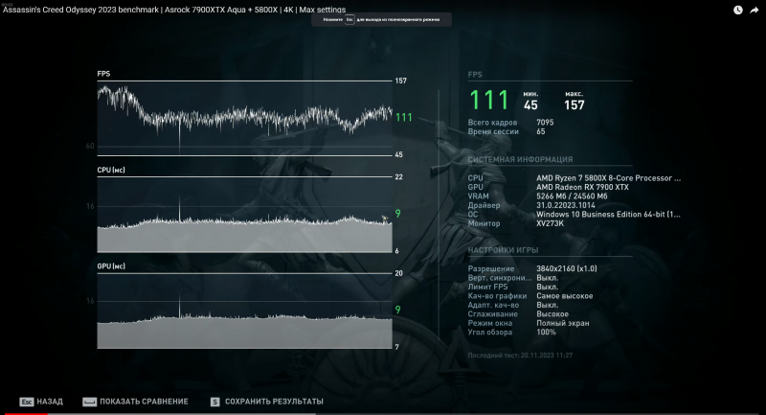This screenshot has height=415, width=766.
Task: Select the large green 111 average FPS
Action: (488, 100)
